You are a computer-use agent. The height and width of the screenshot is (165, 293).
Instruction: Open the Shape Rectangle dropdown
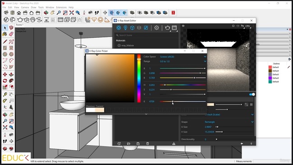(229, 122)
